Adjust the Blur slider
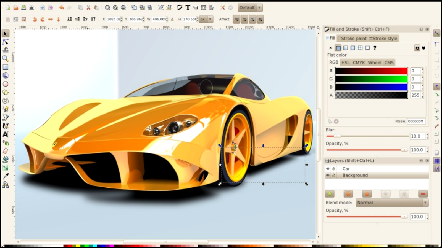This screenshot has width=442, height=248. click(367, 136)
